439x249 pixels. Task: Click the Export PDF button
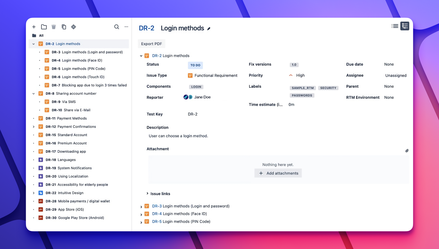click(x=152, y=44)
